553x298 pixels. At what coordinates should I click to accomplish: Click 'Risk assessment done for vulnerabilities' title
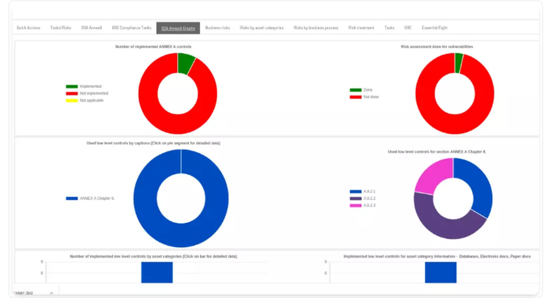click(437, 46)
